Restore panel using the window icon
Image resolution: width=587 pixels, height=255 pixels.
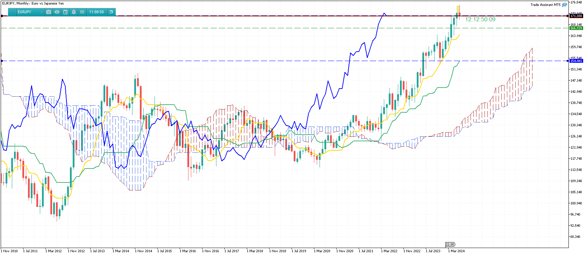pos(111,12)
